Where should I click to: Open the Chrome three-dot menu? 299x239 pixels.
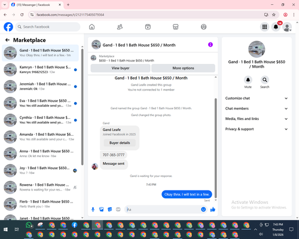pyautogui.click(x=294, y=15)
